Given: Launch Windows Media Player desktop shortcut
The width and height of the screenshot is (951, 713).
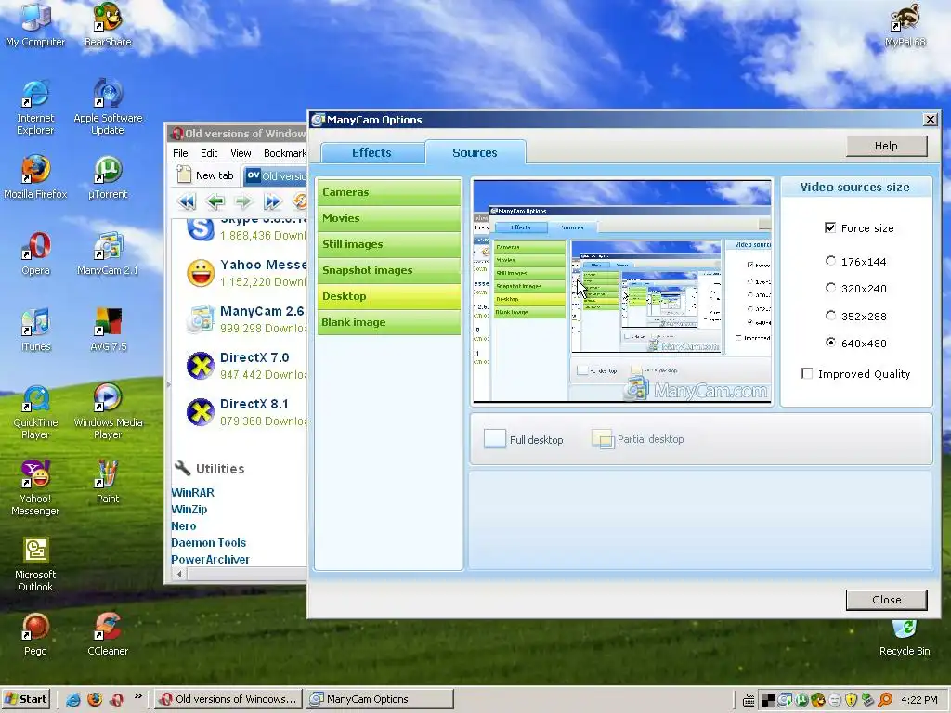Looking at the screenshot, I should pyautogui.click(x=108, y=412).
